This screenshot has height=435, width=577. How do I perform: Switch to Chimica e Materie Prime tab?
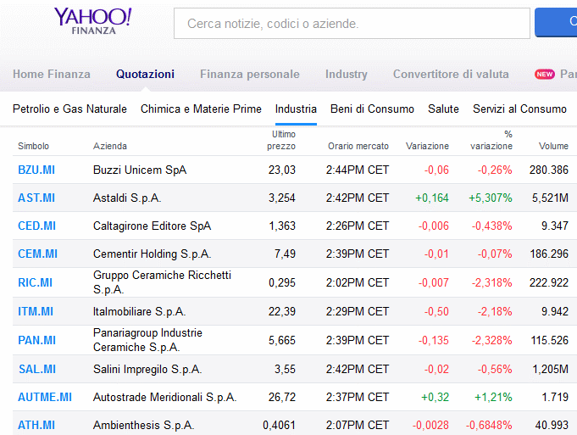pos(201,109)
